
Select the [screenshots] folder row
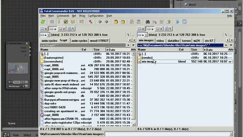coord(86,62)
